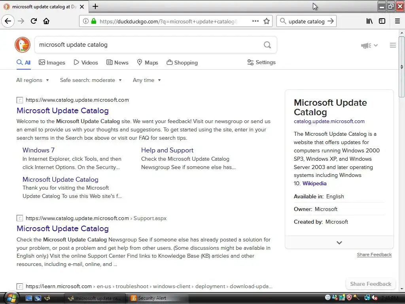Click the underlined Share Feedback link
The width and height of the screenshot is (405, 304).
[374, 255]
